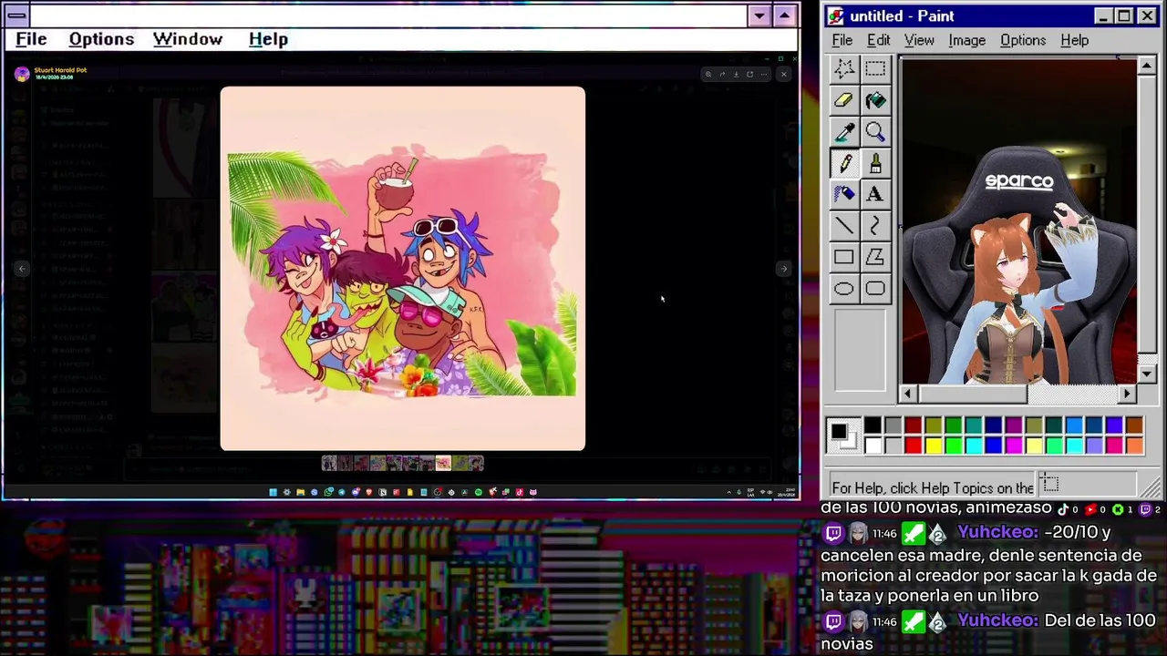Viewport: 1167px width, 656px height.
Task: Go to previous image with left arrow
Action: tap(22, 269)
